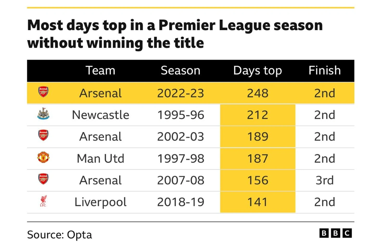Click the Arsenal crest in the 2022-23 row

point(43,92)
